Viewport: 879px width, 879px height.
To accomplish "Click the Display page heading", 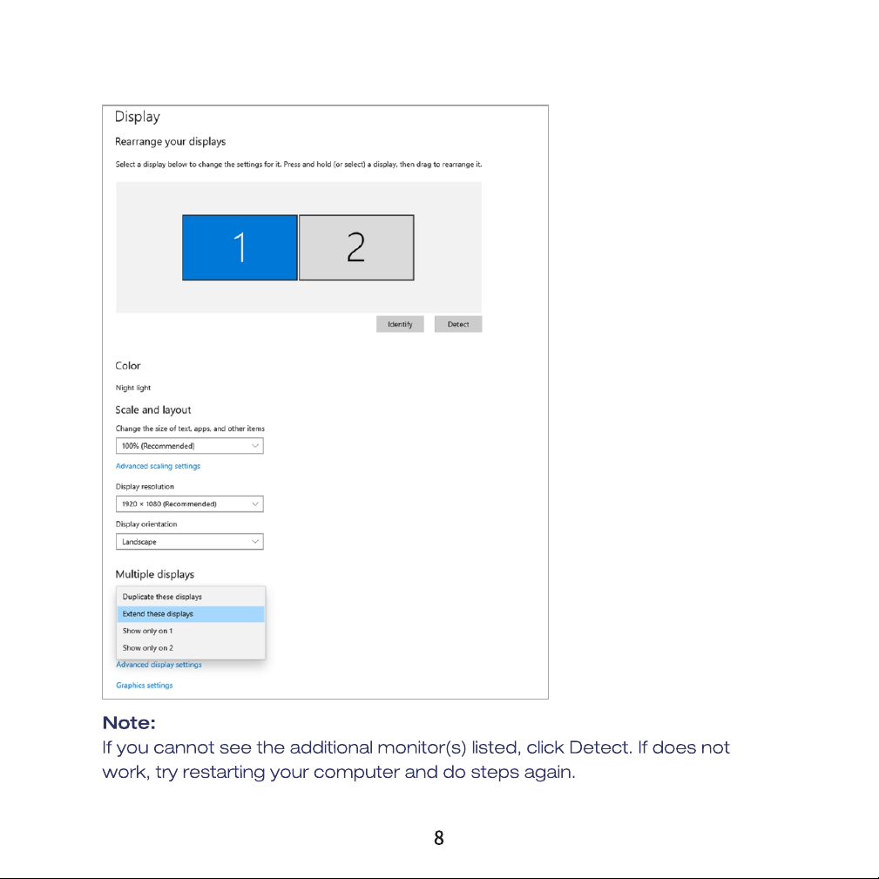I will coord(138,117).
